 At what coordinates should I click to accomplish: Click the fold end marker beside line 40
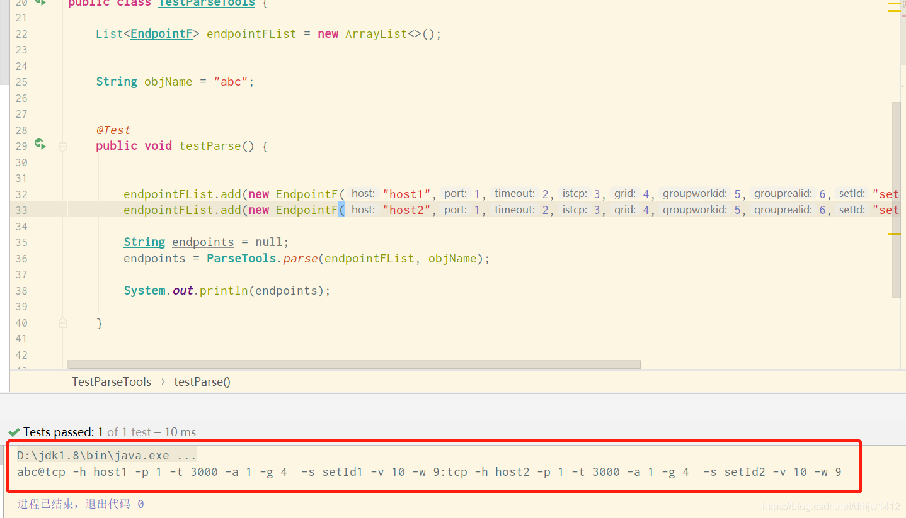pyautogui.click(x=62, y=323)
